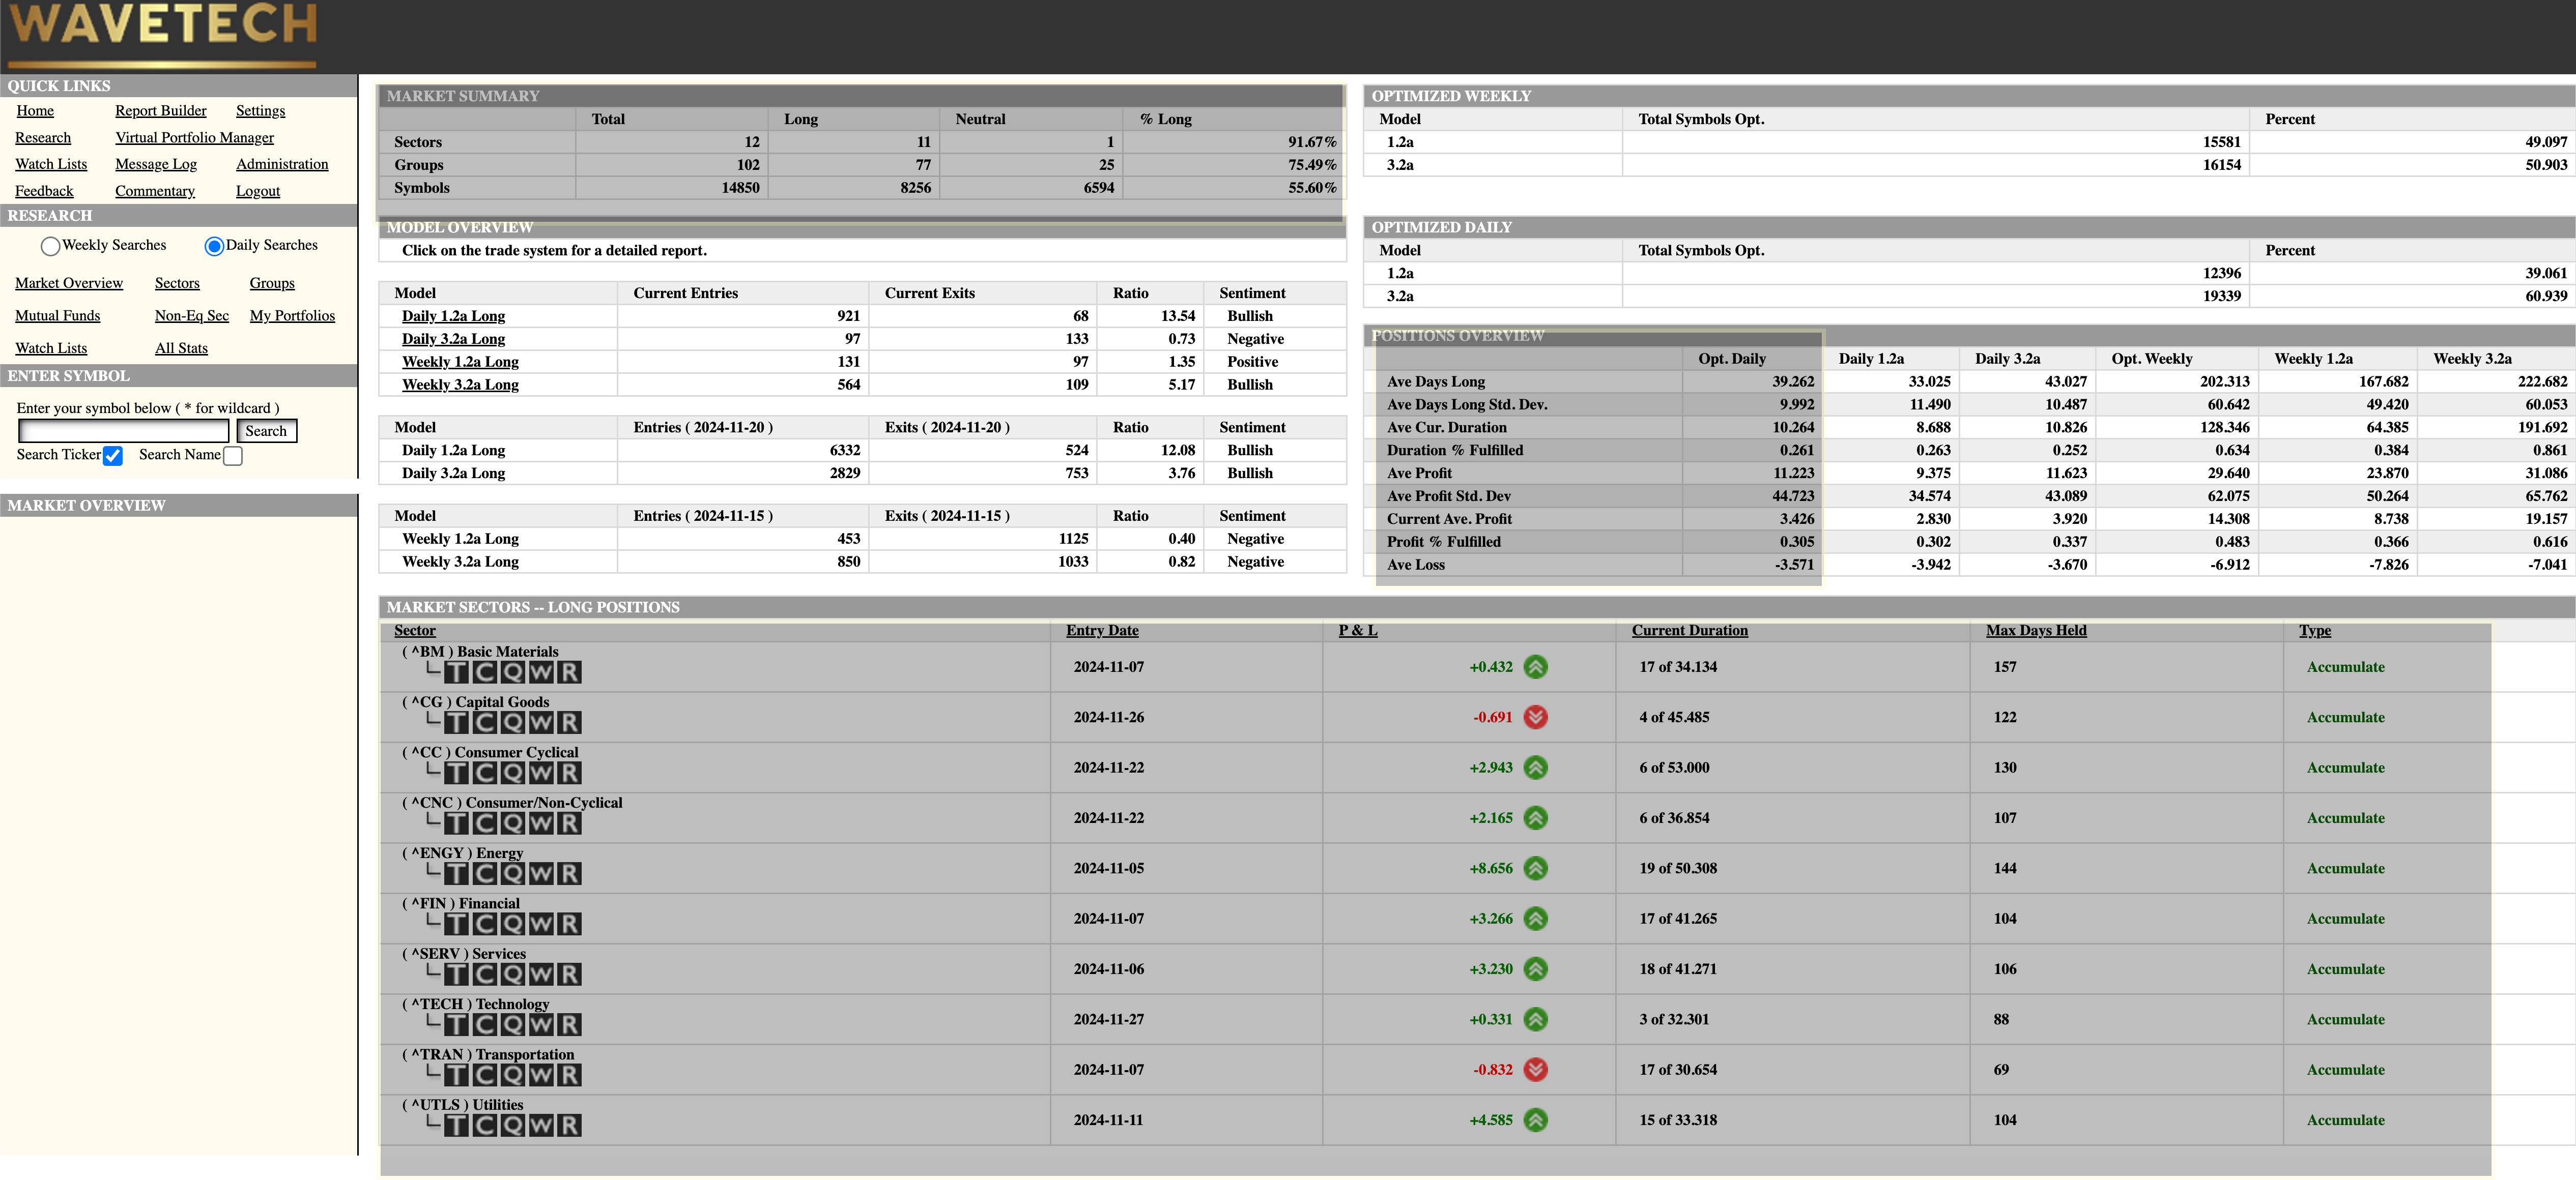Sort table by P & L column header
The width and height of the screenshot is (2576, 1180).
[1357, 631]
